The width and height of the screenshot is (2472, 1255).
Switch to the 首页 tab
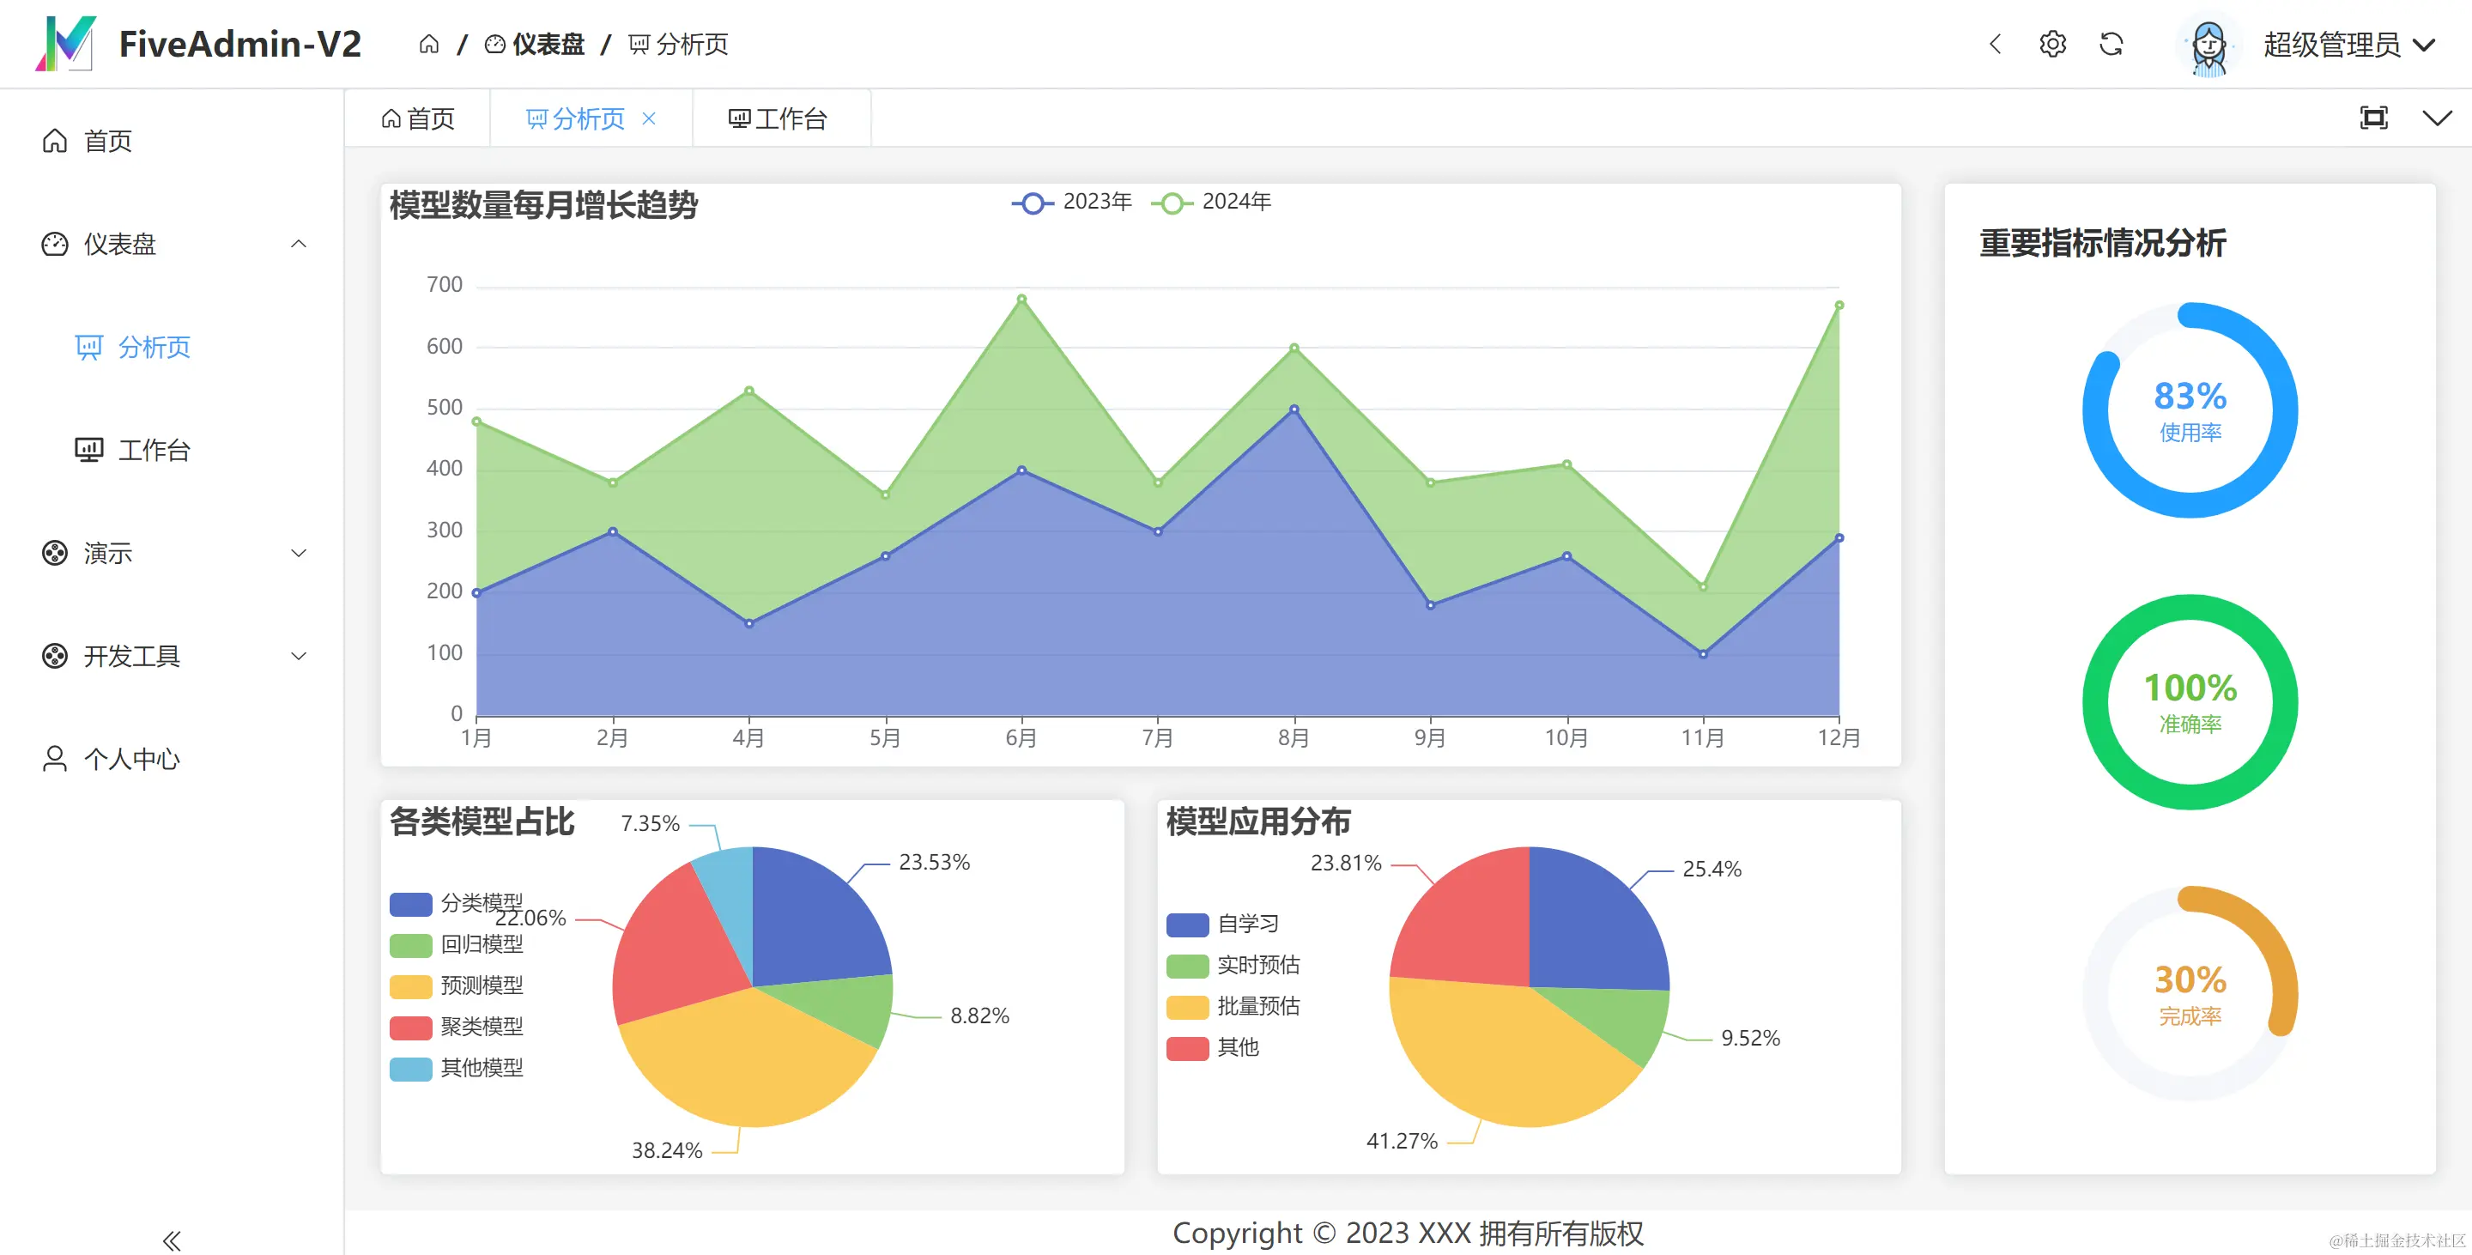coord(418,117)
